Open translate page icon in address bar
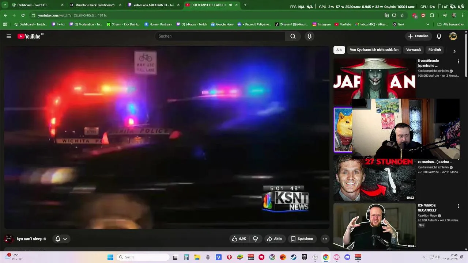 click(x=386, y=15)
